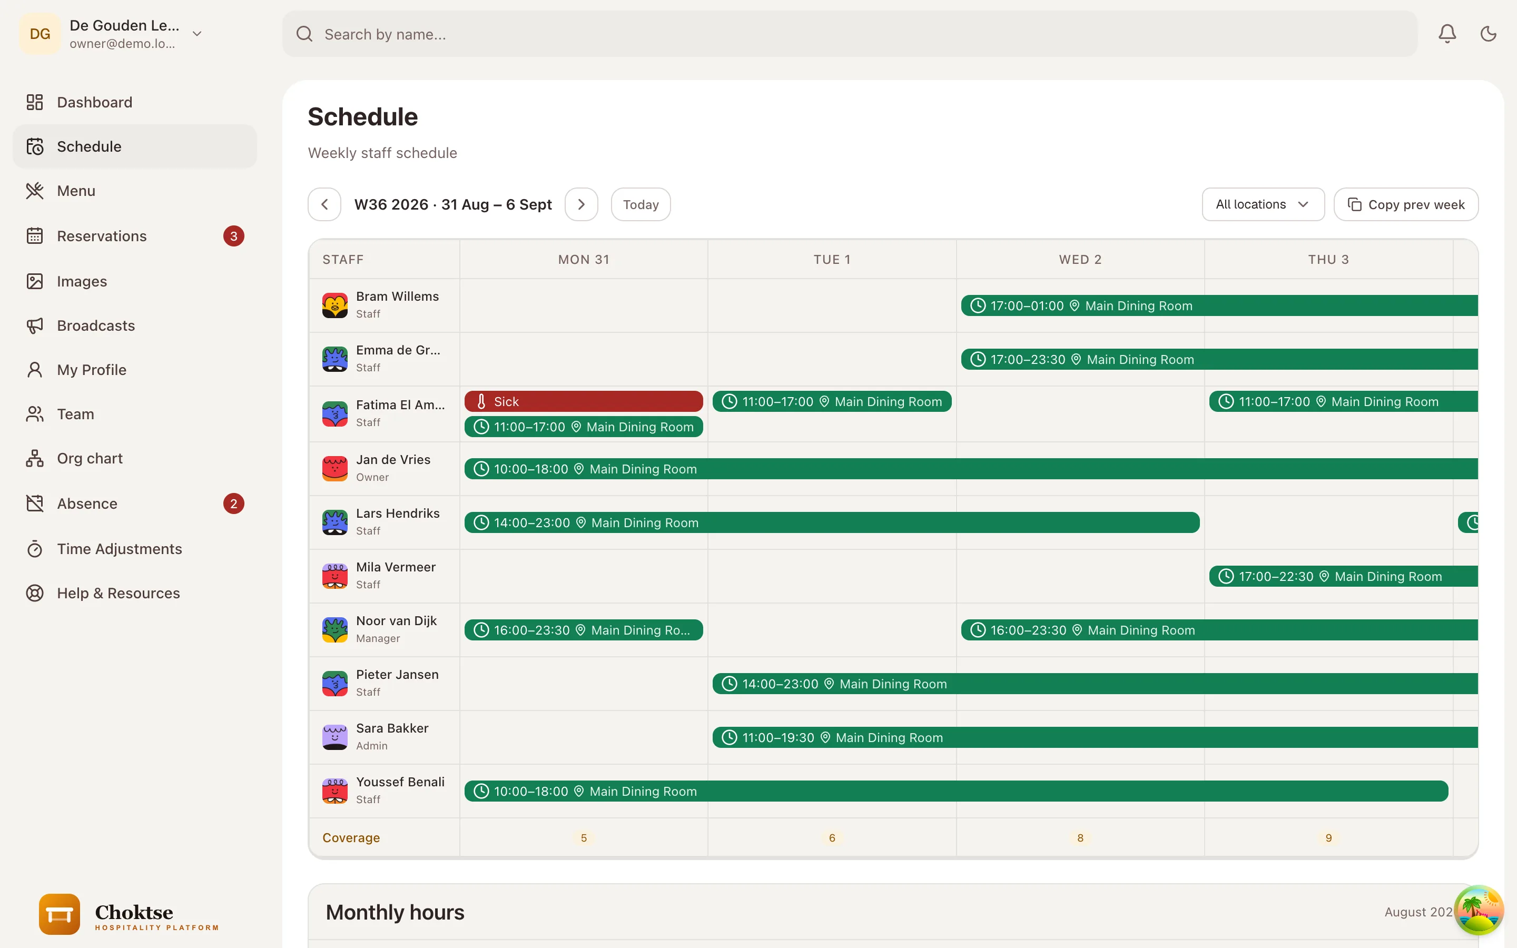1517x948 pixels.
Task: Click the Today button
Action: coord(641,204)
